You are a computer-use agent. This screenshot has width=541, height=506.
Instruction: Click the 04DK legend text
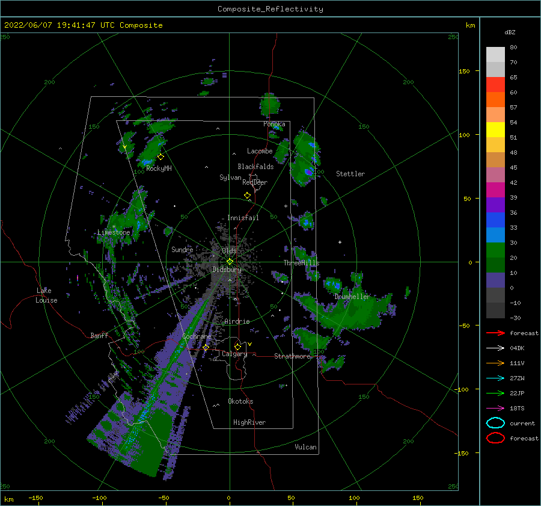(517, 348)
